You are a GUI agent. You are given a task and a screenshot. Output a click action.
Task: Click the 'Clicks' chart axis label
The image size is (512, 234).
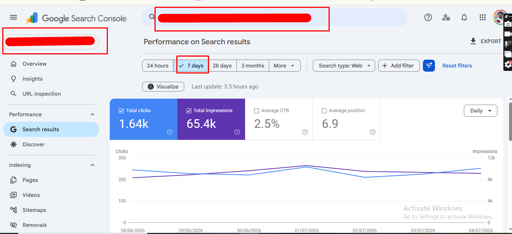[x=122, y=151]
